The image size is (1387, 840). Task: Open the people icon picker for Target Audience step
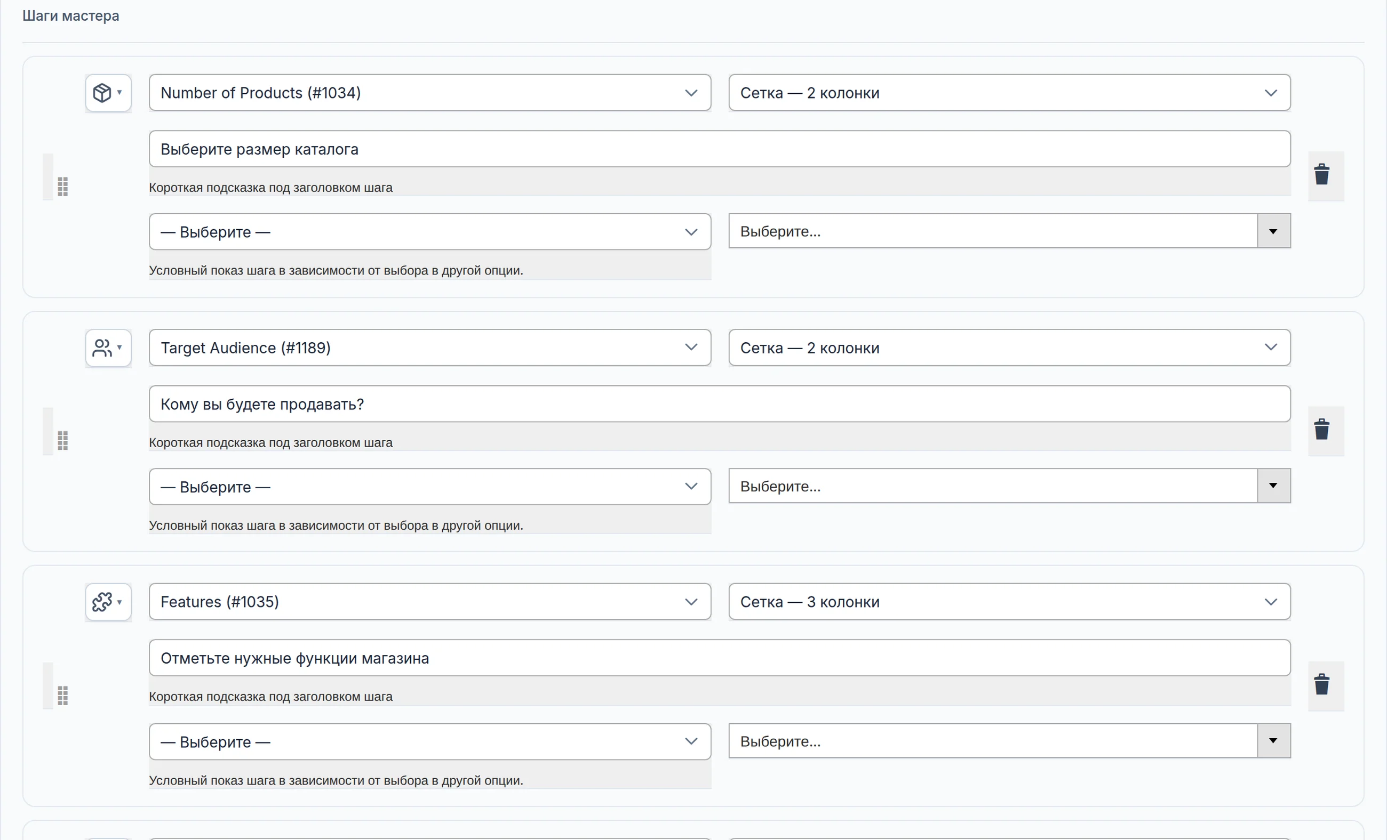tap(108, 348)
